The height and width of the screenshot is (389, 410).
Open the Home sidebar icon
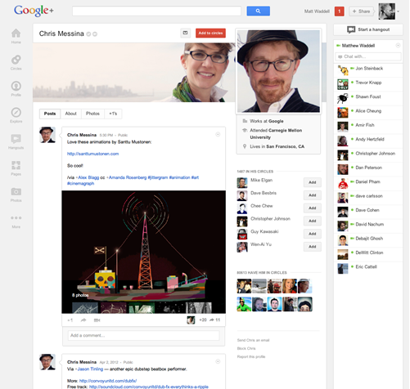[16, 34]
